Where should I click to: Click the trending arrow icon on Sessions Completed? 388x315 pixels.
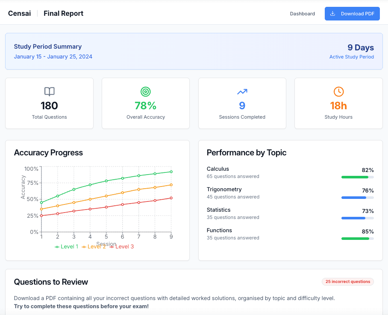click(242, 91)
